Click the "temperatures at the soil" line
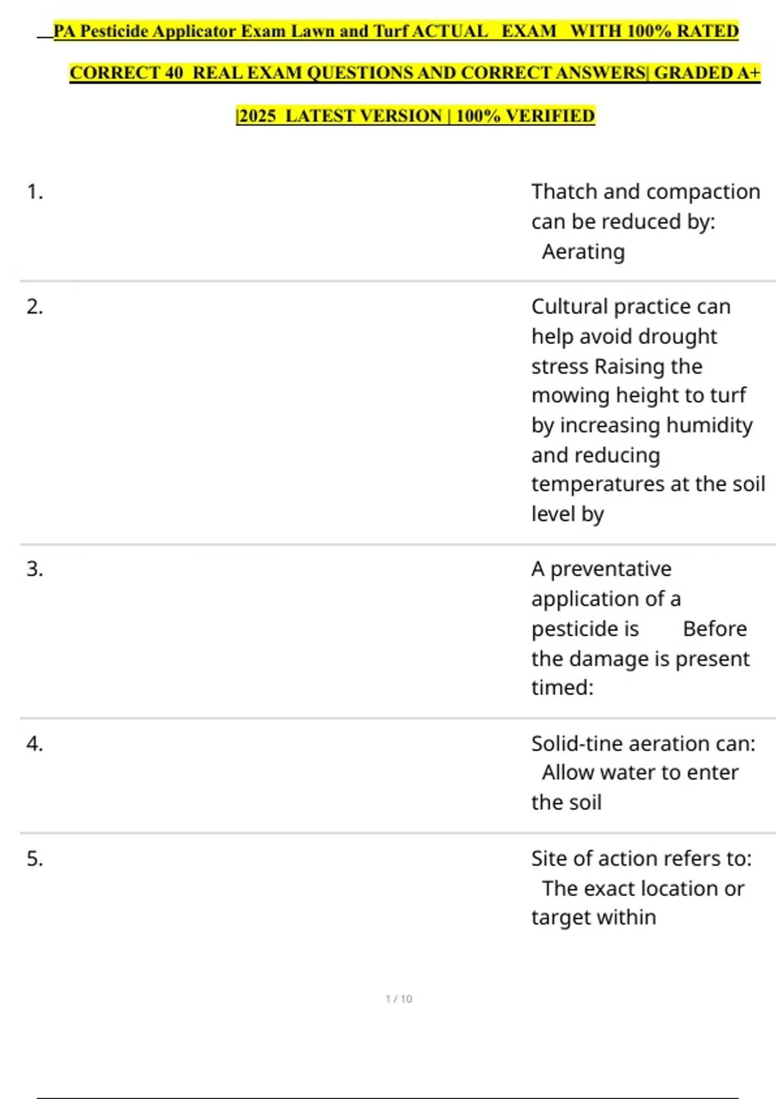The width and height of the screenshot is (776, 1099). (x=648, y=484)
